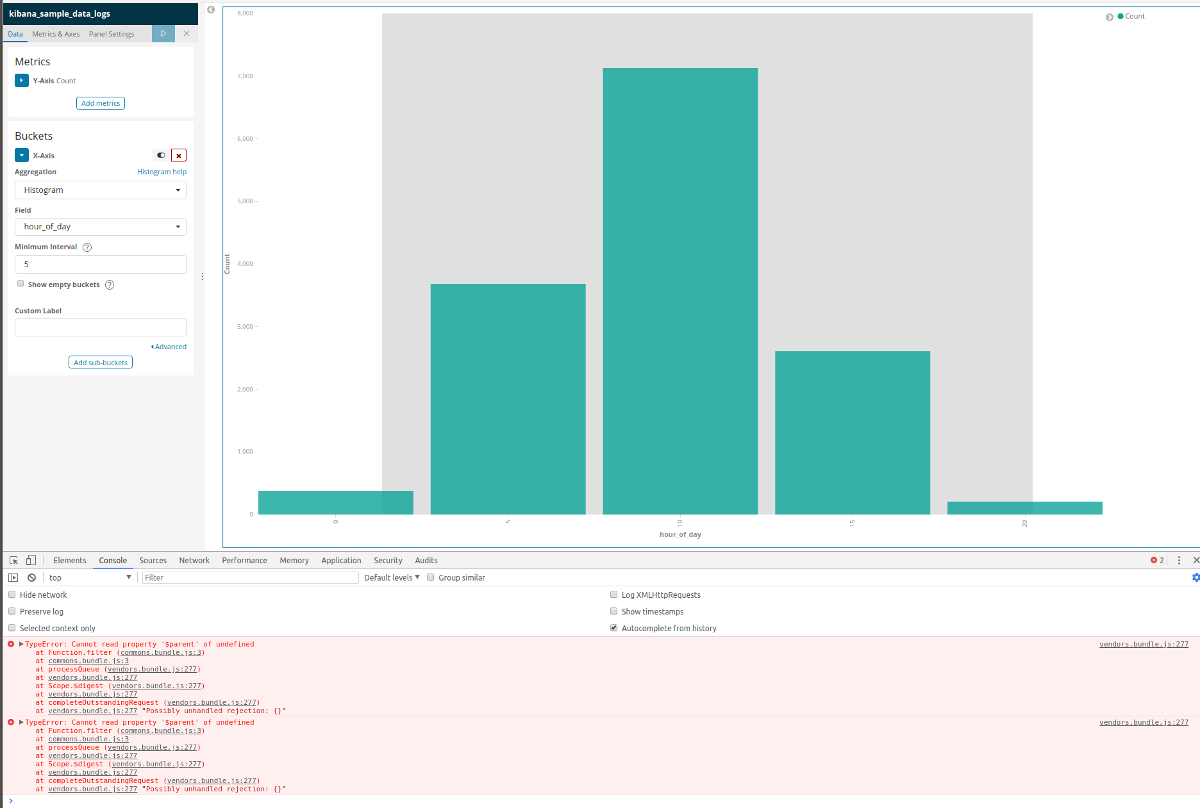
Task: Open the Default levels dropdown
Action: tap(390, 577)
